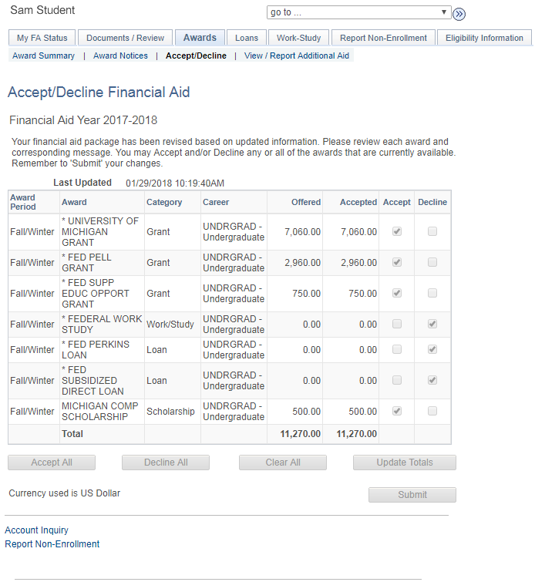This screenshot has width=535, height=582.
Task: Toggle Accept for Michigan Comp Scholarship
Action: (396, 411)
